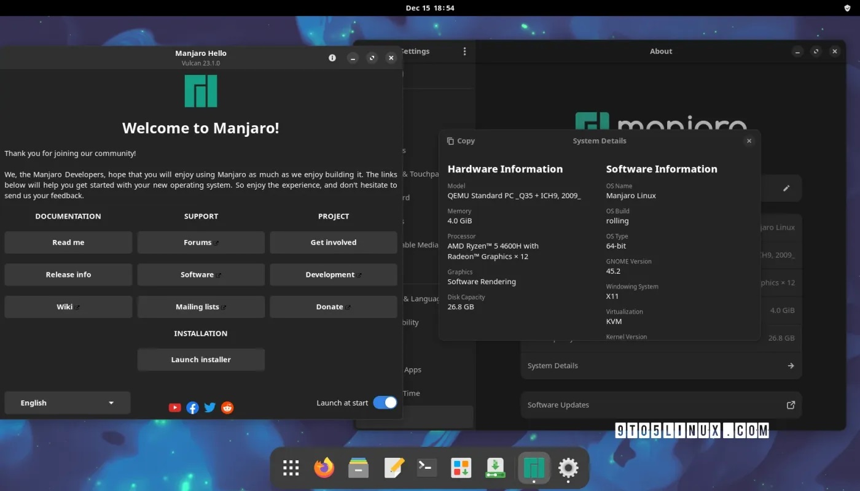Open the green installer dock icon

(495, 468)
